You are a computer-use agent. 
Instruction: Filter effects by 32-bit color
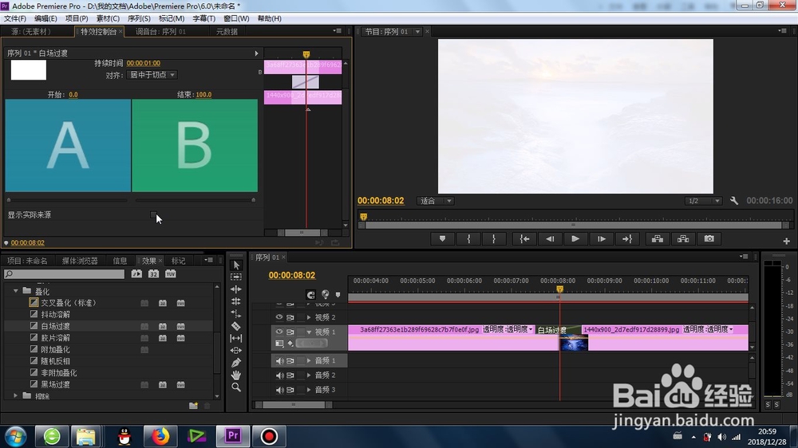(153, 273)
